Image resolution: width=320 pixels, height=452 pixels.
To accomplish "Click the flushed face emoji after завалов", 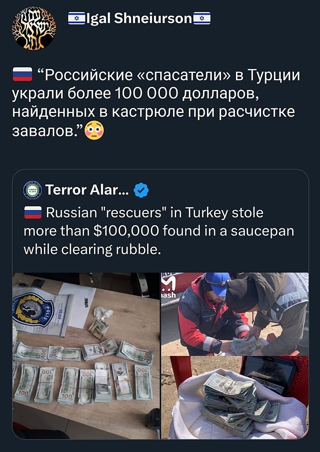I will pos(95,131).
